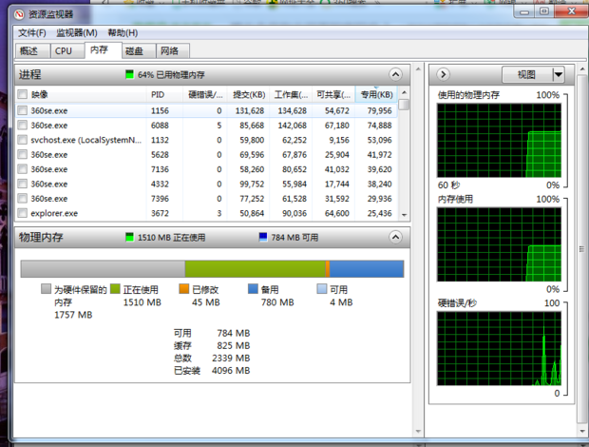This screenshot has height=447, width=589.
Task: Switch to the 网络 tab
Action: coord(173,50)
